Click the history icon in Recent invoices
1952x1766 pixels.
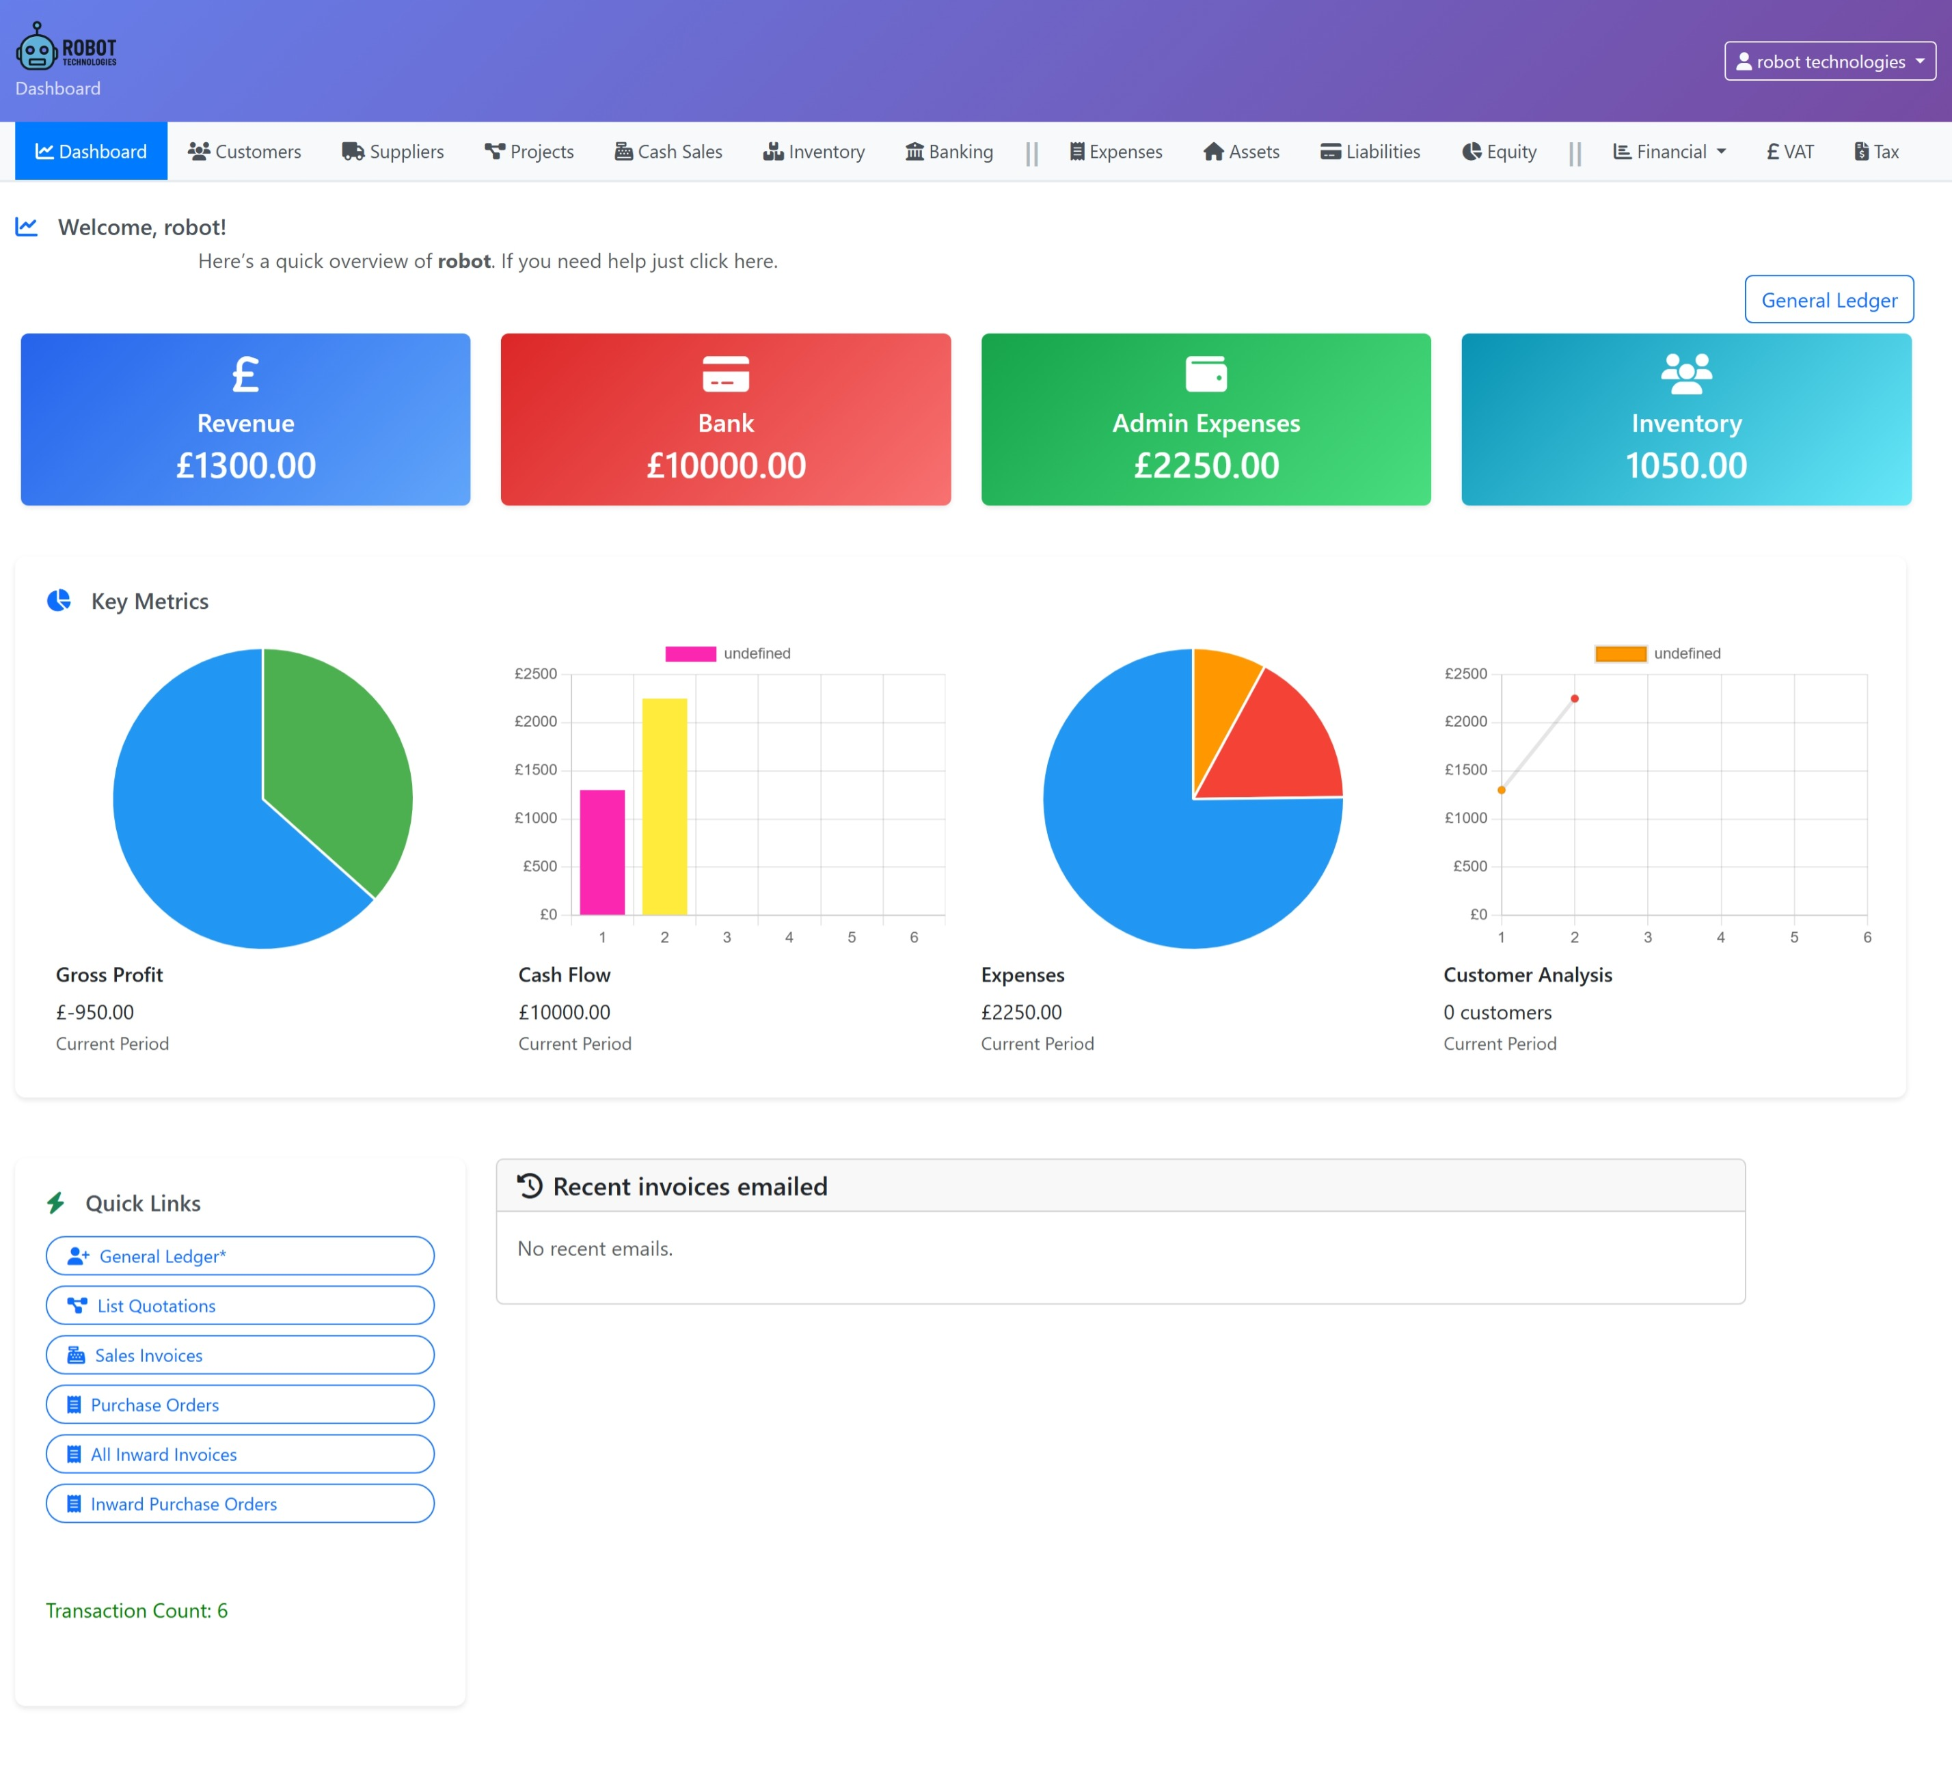pyautogui.click(x=530, y=1186)
